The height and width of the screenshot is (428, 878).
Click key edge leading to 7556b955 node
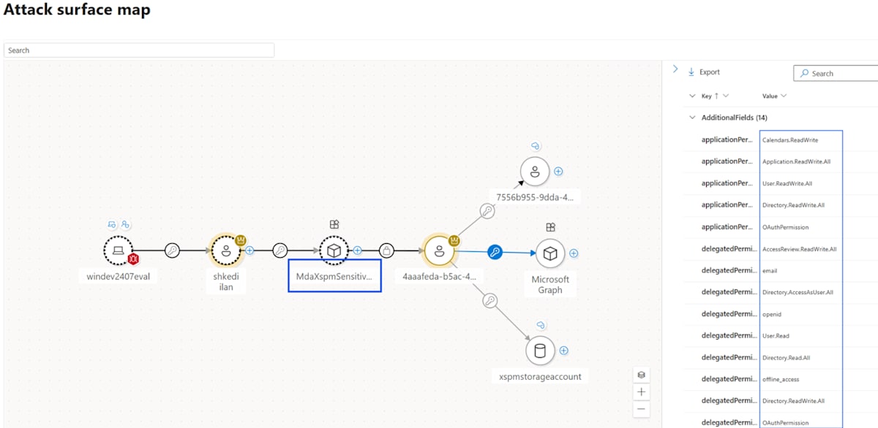487,211
